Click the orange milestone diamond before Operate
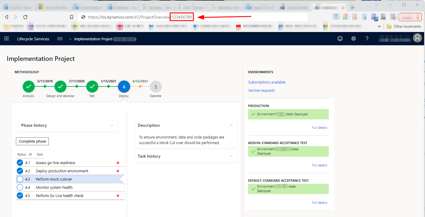This screenshot has height=217, width=425. click(140, 86)
